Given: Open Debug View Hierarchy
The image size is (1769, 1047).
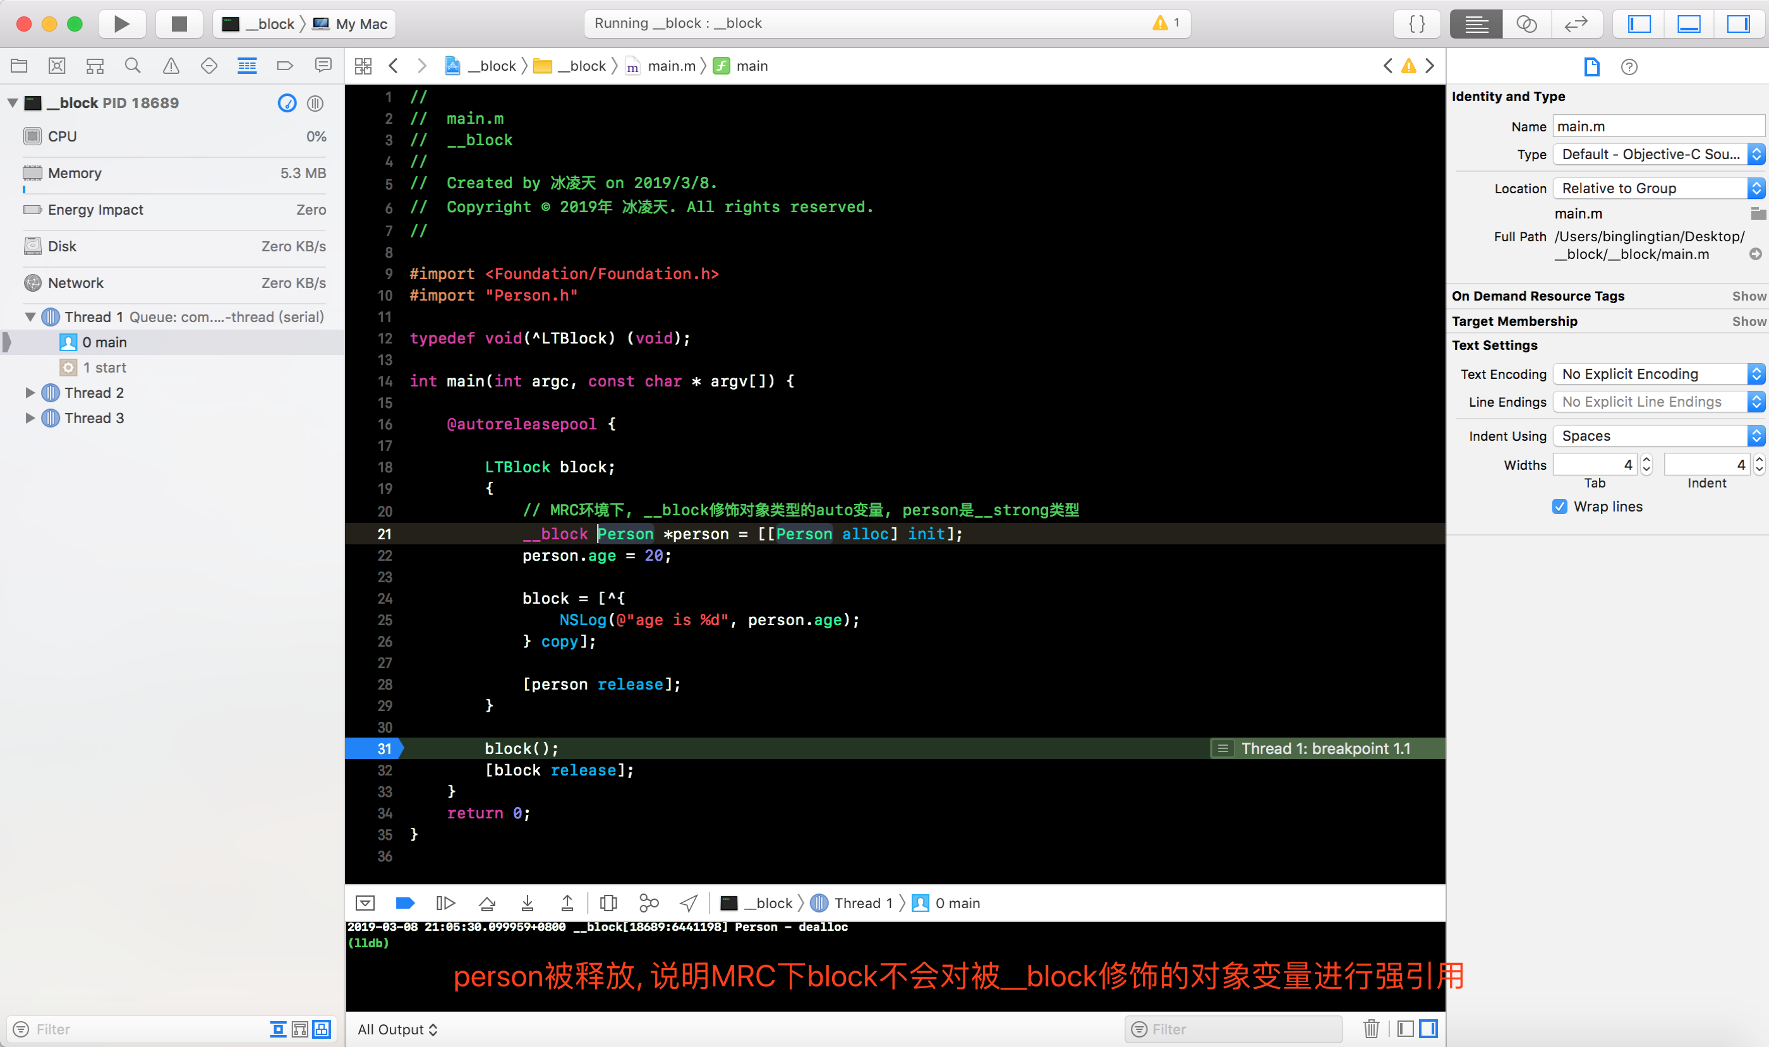Looking at the screenshot, I should (608, 903).
